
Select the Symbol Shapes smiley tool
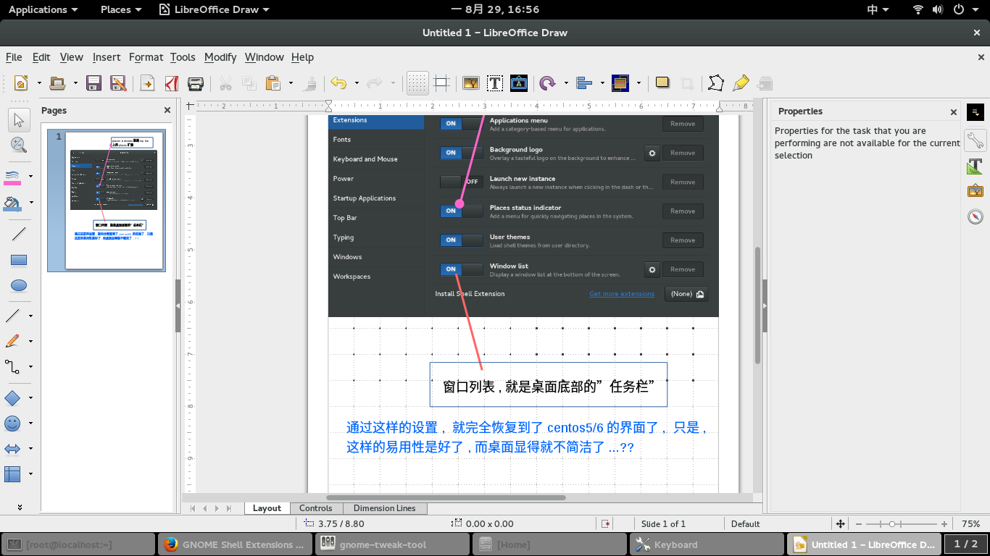coord(13,424)
